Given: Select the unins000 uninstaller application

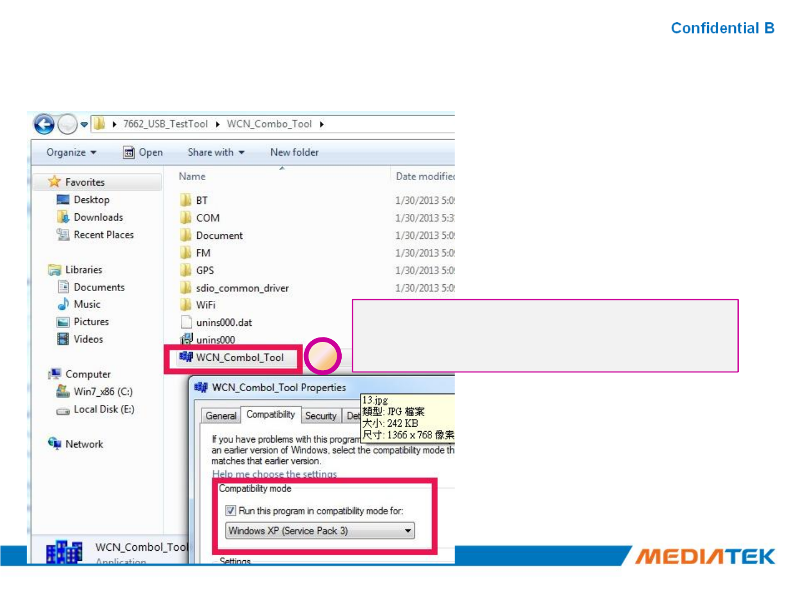Looking at the screenshot, I should point(208,340).
